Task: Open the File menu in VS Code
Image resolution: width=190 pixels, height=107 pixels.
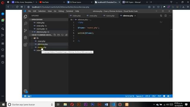Action: point(29,11)
